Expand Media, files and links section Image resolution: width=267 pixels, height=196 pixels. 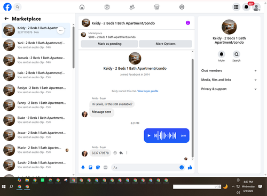tap(229, 80)
